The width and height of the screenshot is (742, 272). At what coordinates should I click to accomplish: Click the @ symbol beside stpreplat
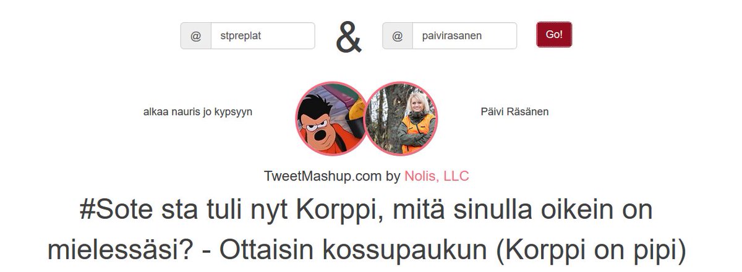(196, 36)
